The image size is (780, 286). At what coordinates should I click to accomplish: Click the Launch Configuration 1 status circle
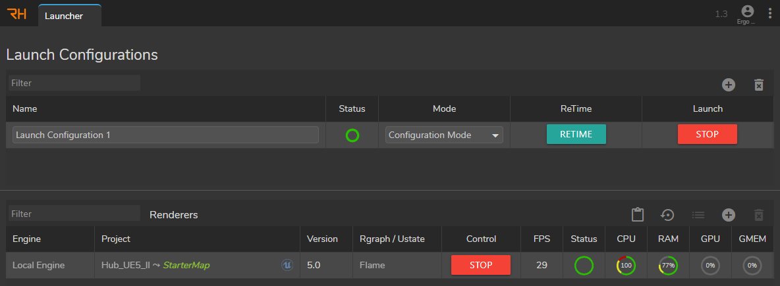click(x=352, y=135)
